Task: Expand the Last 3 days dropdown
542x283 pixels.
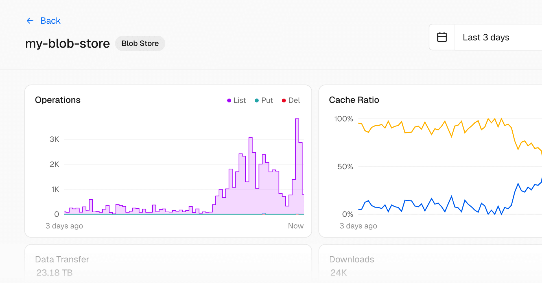Action: (486, 37)
